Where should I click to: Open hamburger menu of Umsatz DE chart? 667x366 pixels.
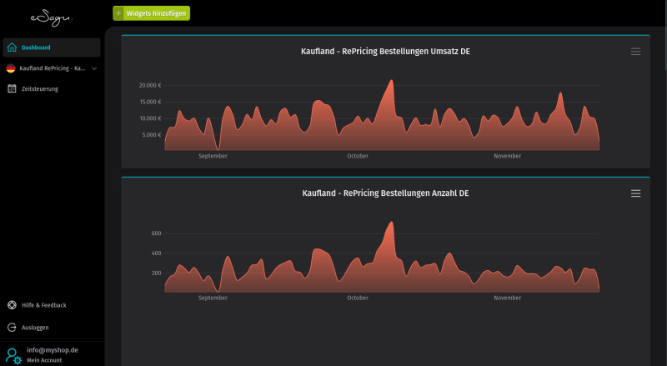(635, 52)
